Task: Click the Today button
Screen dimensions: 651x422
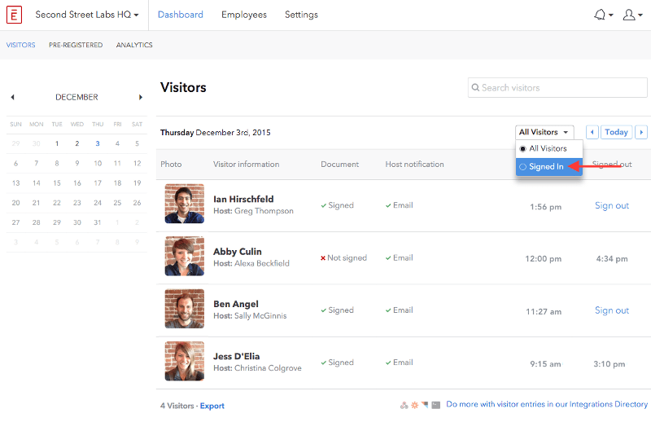Action: (616, 132)
